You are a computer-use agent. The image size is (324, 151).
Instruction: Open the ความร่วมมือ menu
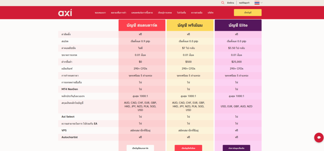tap(197, 13)
